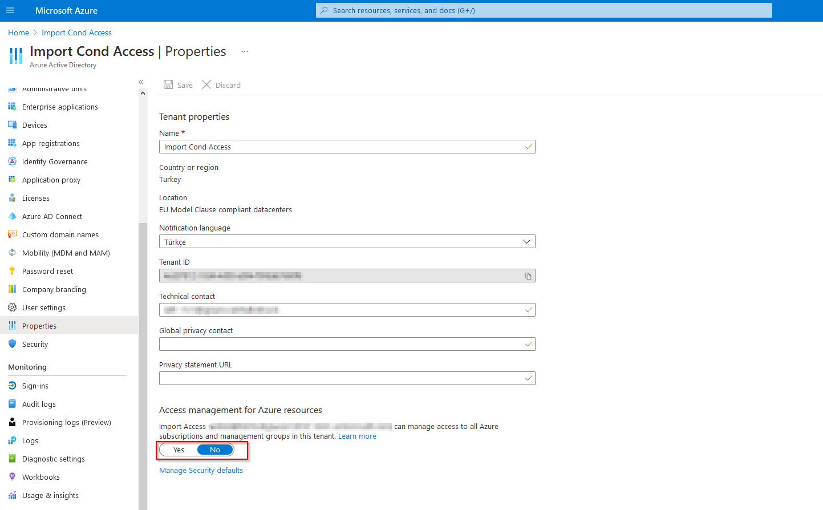Click the Usage & insights chart icon

(x=12, y=495)
